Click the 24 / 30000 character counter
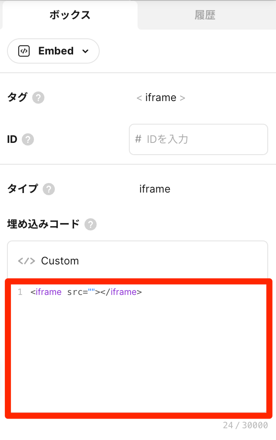This screenshot has width=276, height=440. (245, 425)
